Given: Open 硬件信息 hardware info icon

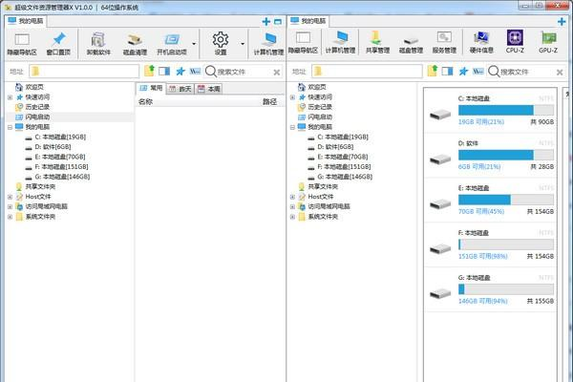Looking at the screenshot, I should point(481,43).
